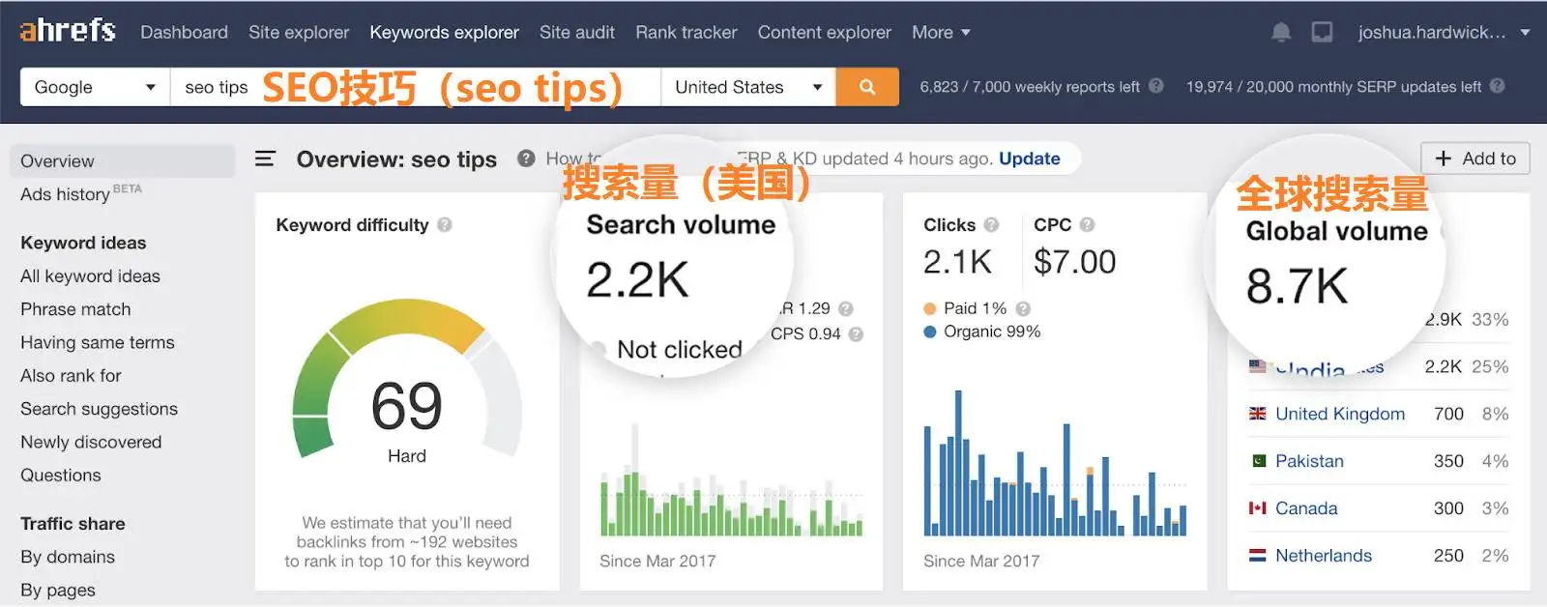This screenshot has width=1547, height=607.
Task: Open the United States country dropdown
Action: click(747, 87)
